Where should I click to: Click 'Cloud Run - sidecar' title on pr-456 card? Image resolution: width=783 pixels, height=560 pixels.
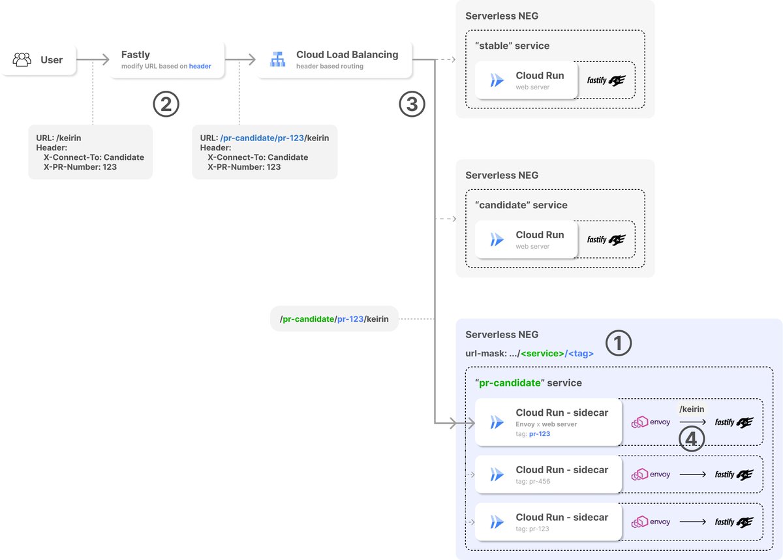(562, 470)
